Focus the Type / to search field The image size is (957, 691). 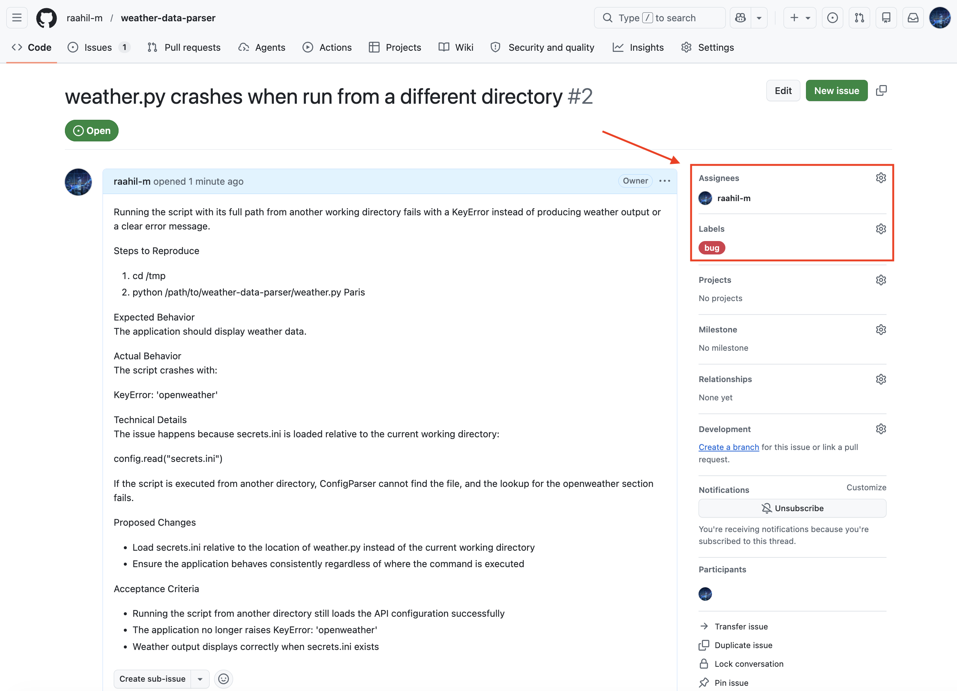point(659,18)
